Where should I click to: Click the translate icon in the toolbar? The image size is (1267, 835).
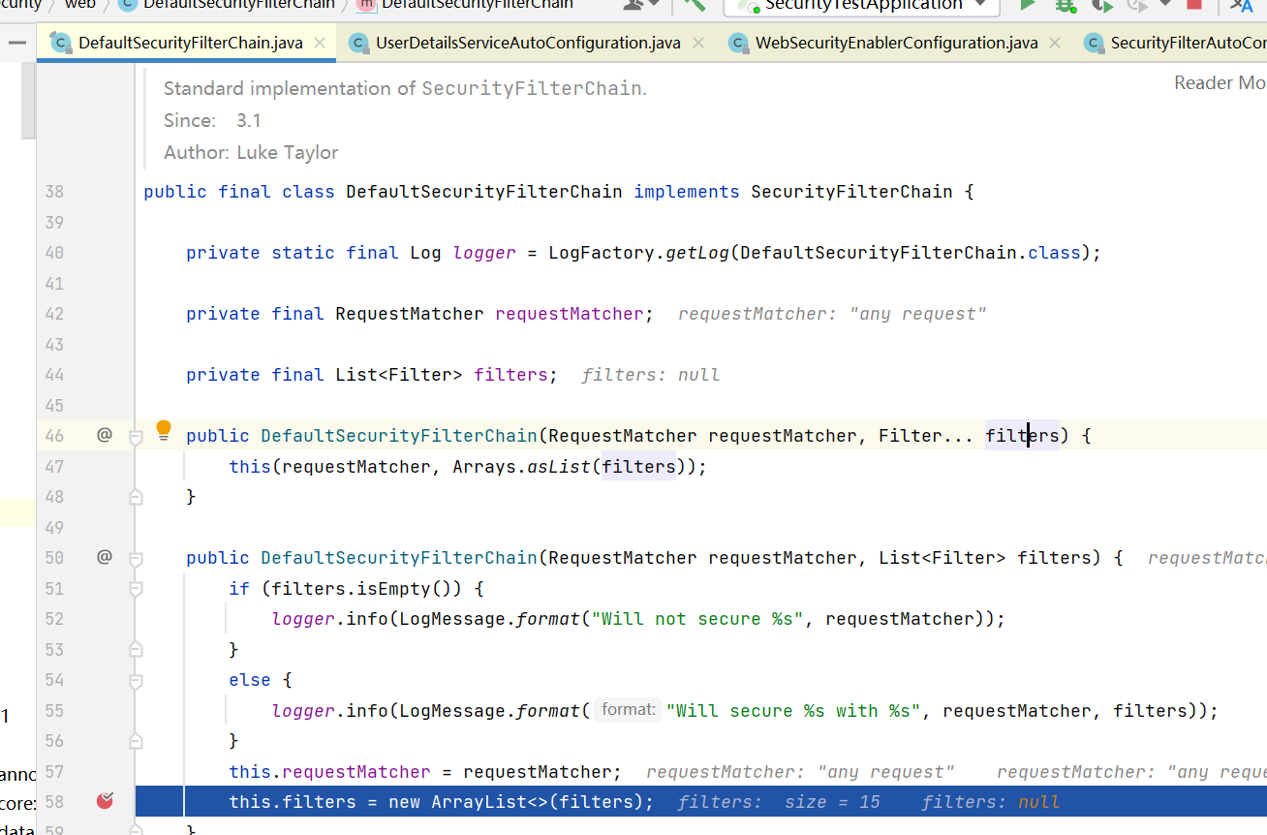coord(1241,5)
